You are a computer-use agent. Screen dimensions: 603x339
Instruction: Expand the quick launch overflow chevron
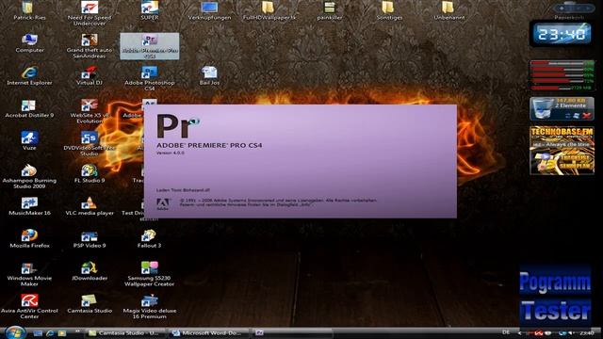tap(77, 331)
